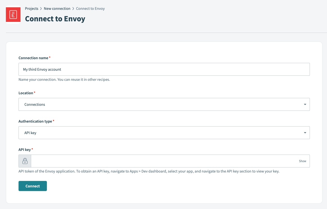327x209 pixels.
Task: Click the red Envoy application logo
Action: (x=13, y=14)
